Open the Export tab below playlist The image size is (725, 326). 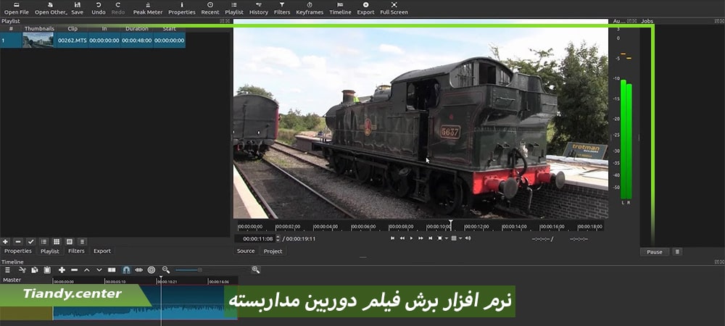click(x=102, y=251)
